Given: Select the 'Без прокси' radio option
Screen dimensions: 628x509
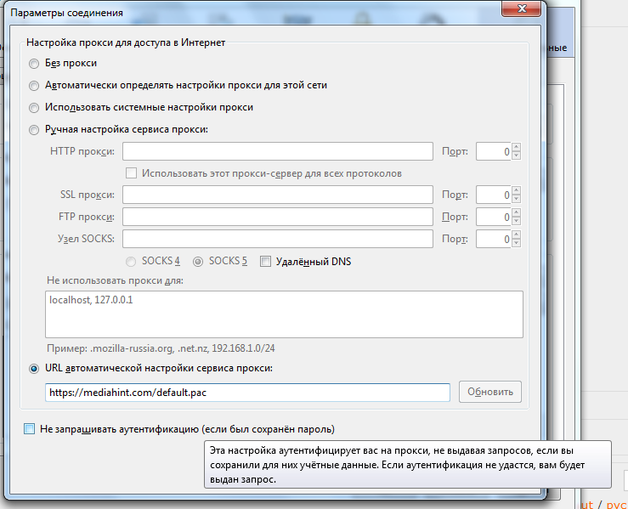Looking at the screenshot, I should [x=34, y=64].
